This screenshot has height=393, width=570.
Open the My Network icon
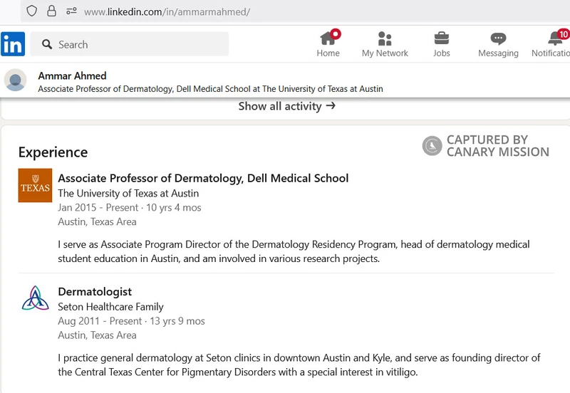point(385,38)
